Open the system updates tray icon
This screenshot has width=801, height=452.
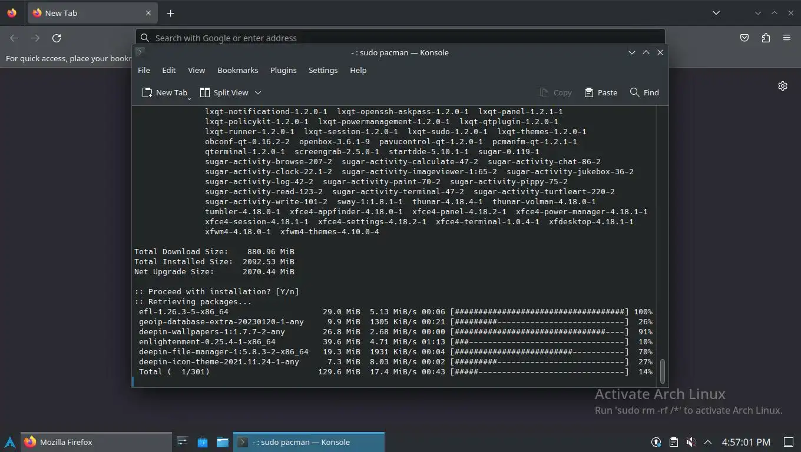[656, 442]
